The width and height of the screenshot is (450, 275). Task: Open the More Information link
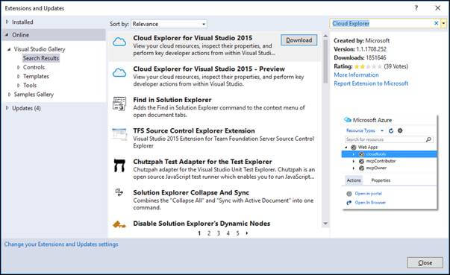[x=356, y=75]
